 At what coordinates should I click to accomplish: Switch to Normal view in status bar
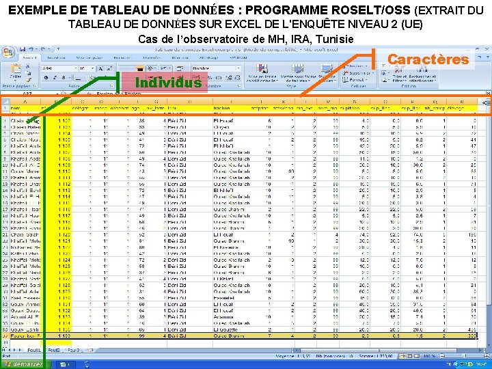tap(402, 356)
